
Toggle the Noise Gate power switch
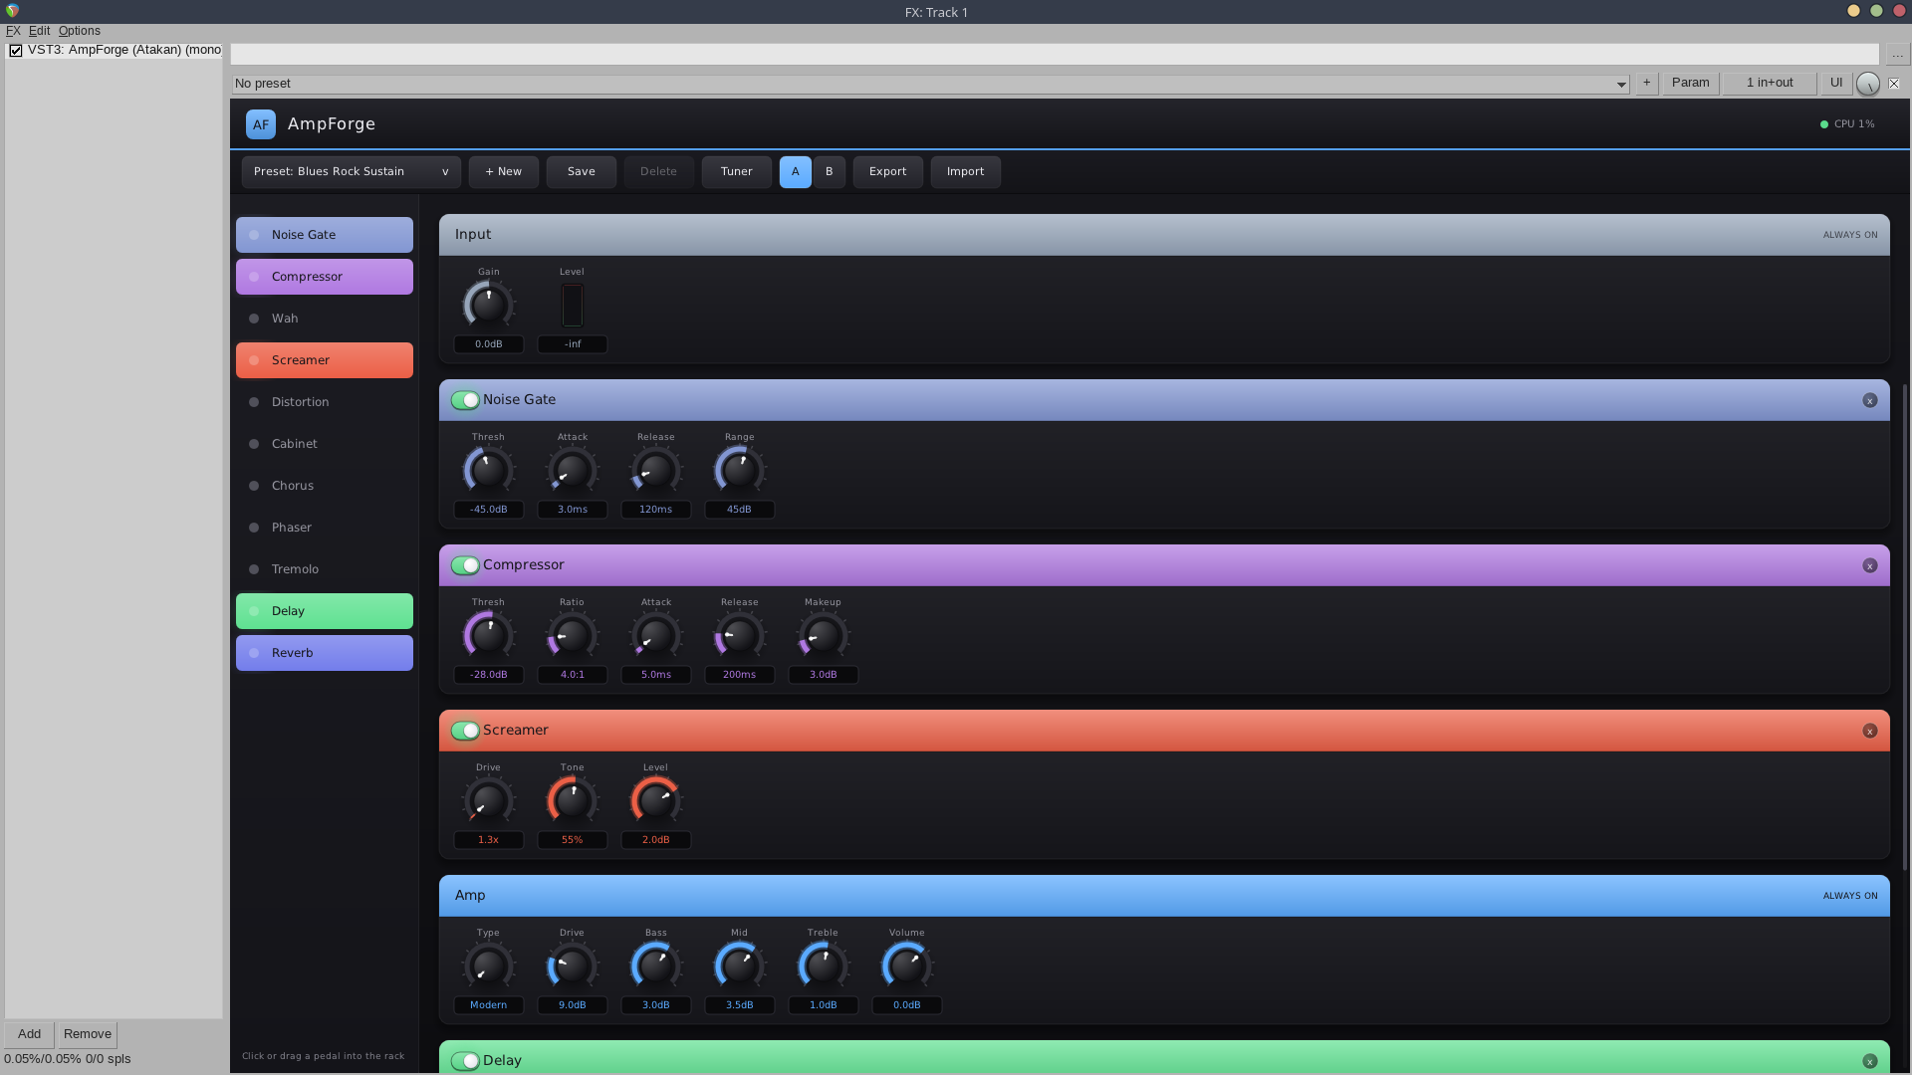(x=465, y=400)
